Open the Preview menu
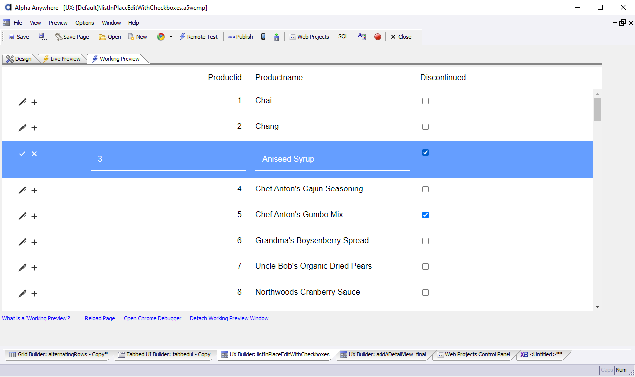 58,23
